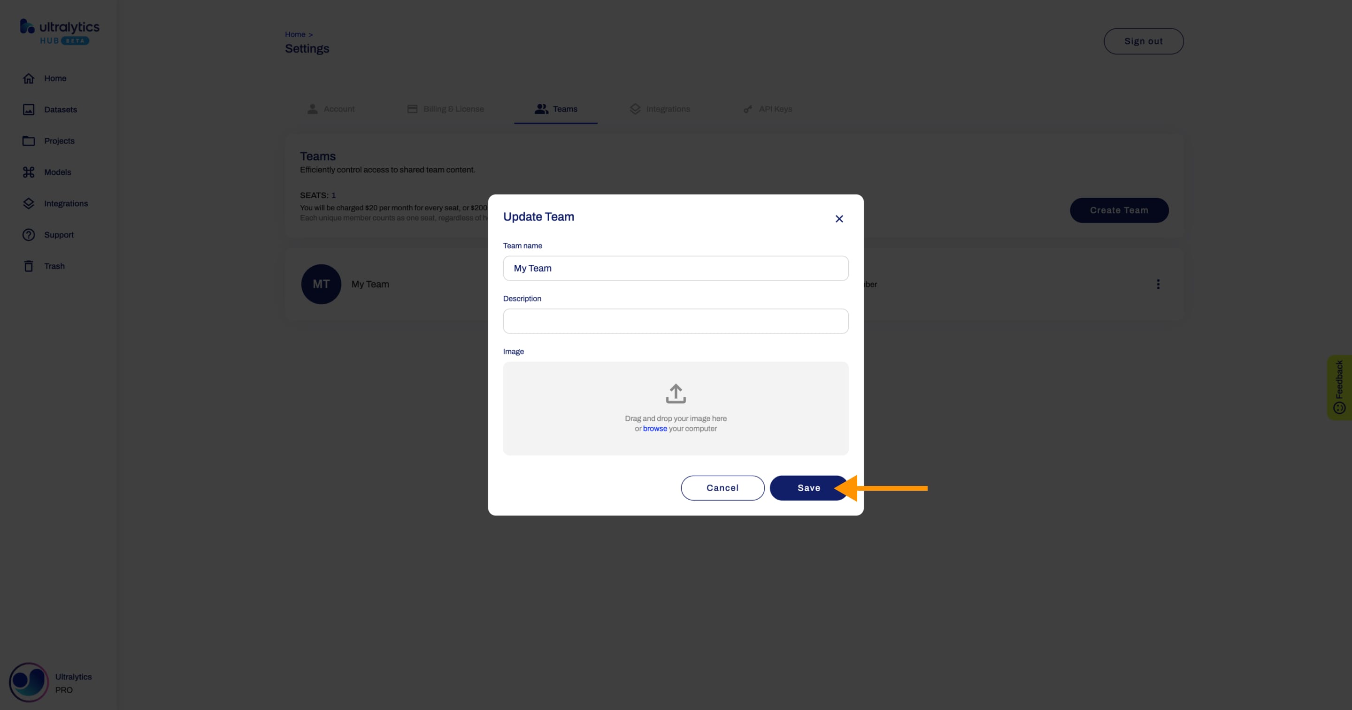Click the close button on Update Team dialog
The height and width of the screenshot is (710, 1352).
pos(839,218)
